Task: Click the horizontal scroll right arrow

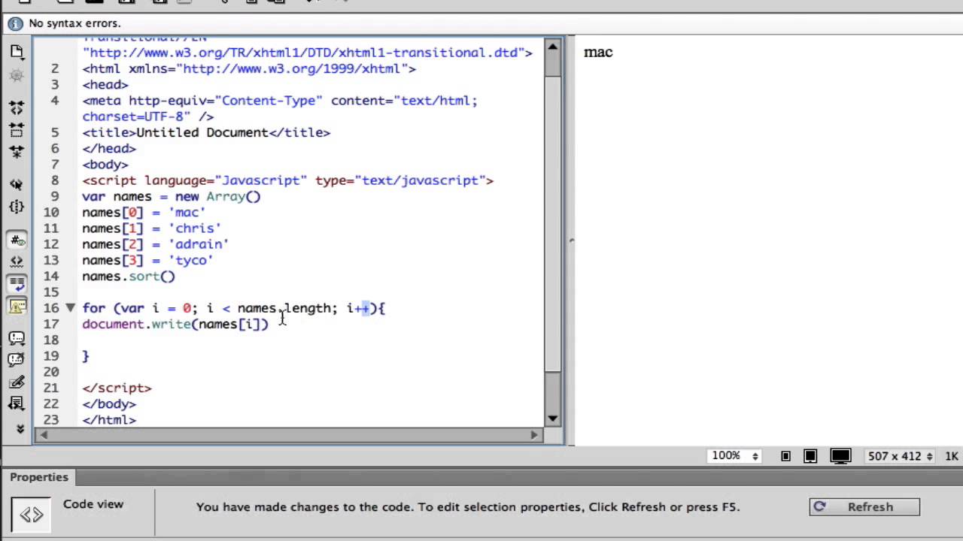Action: (x=535, y=435)
